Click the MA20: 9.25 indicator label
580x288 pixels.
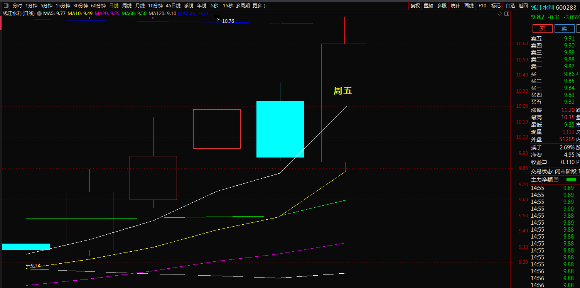pyautogui.click(x=107, y=14)
